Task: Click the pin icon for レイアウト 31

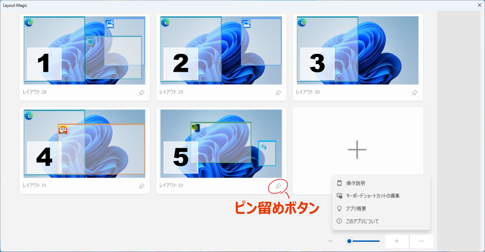Action: click(141, 186)
